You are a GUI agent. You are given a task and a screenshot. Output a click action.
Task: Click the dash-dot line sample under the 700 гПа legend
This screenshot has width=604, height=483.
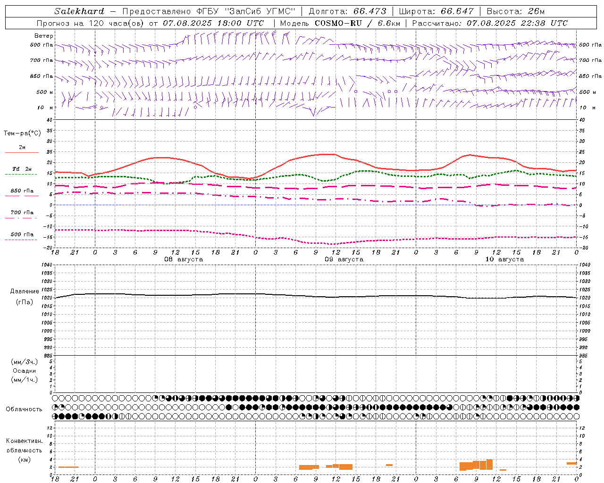pos(21,218)
